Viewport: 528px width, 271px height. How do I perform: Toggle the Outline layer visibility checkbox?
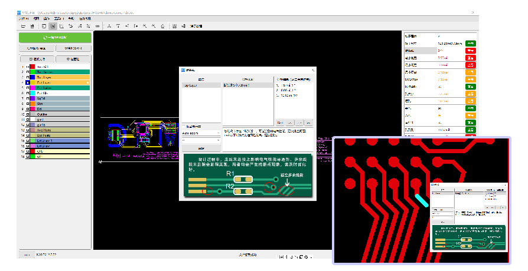27,114
